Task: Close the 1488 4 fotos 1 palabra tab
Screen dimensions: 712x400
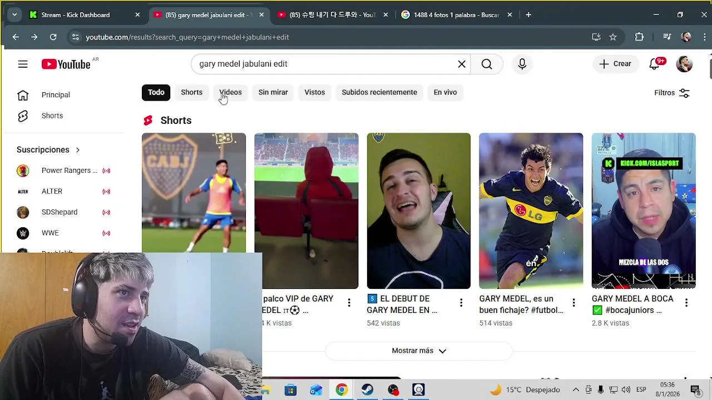Action: tap(510, 15)
